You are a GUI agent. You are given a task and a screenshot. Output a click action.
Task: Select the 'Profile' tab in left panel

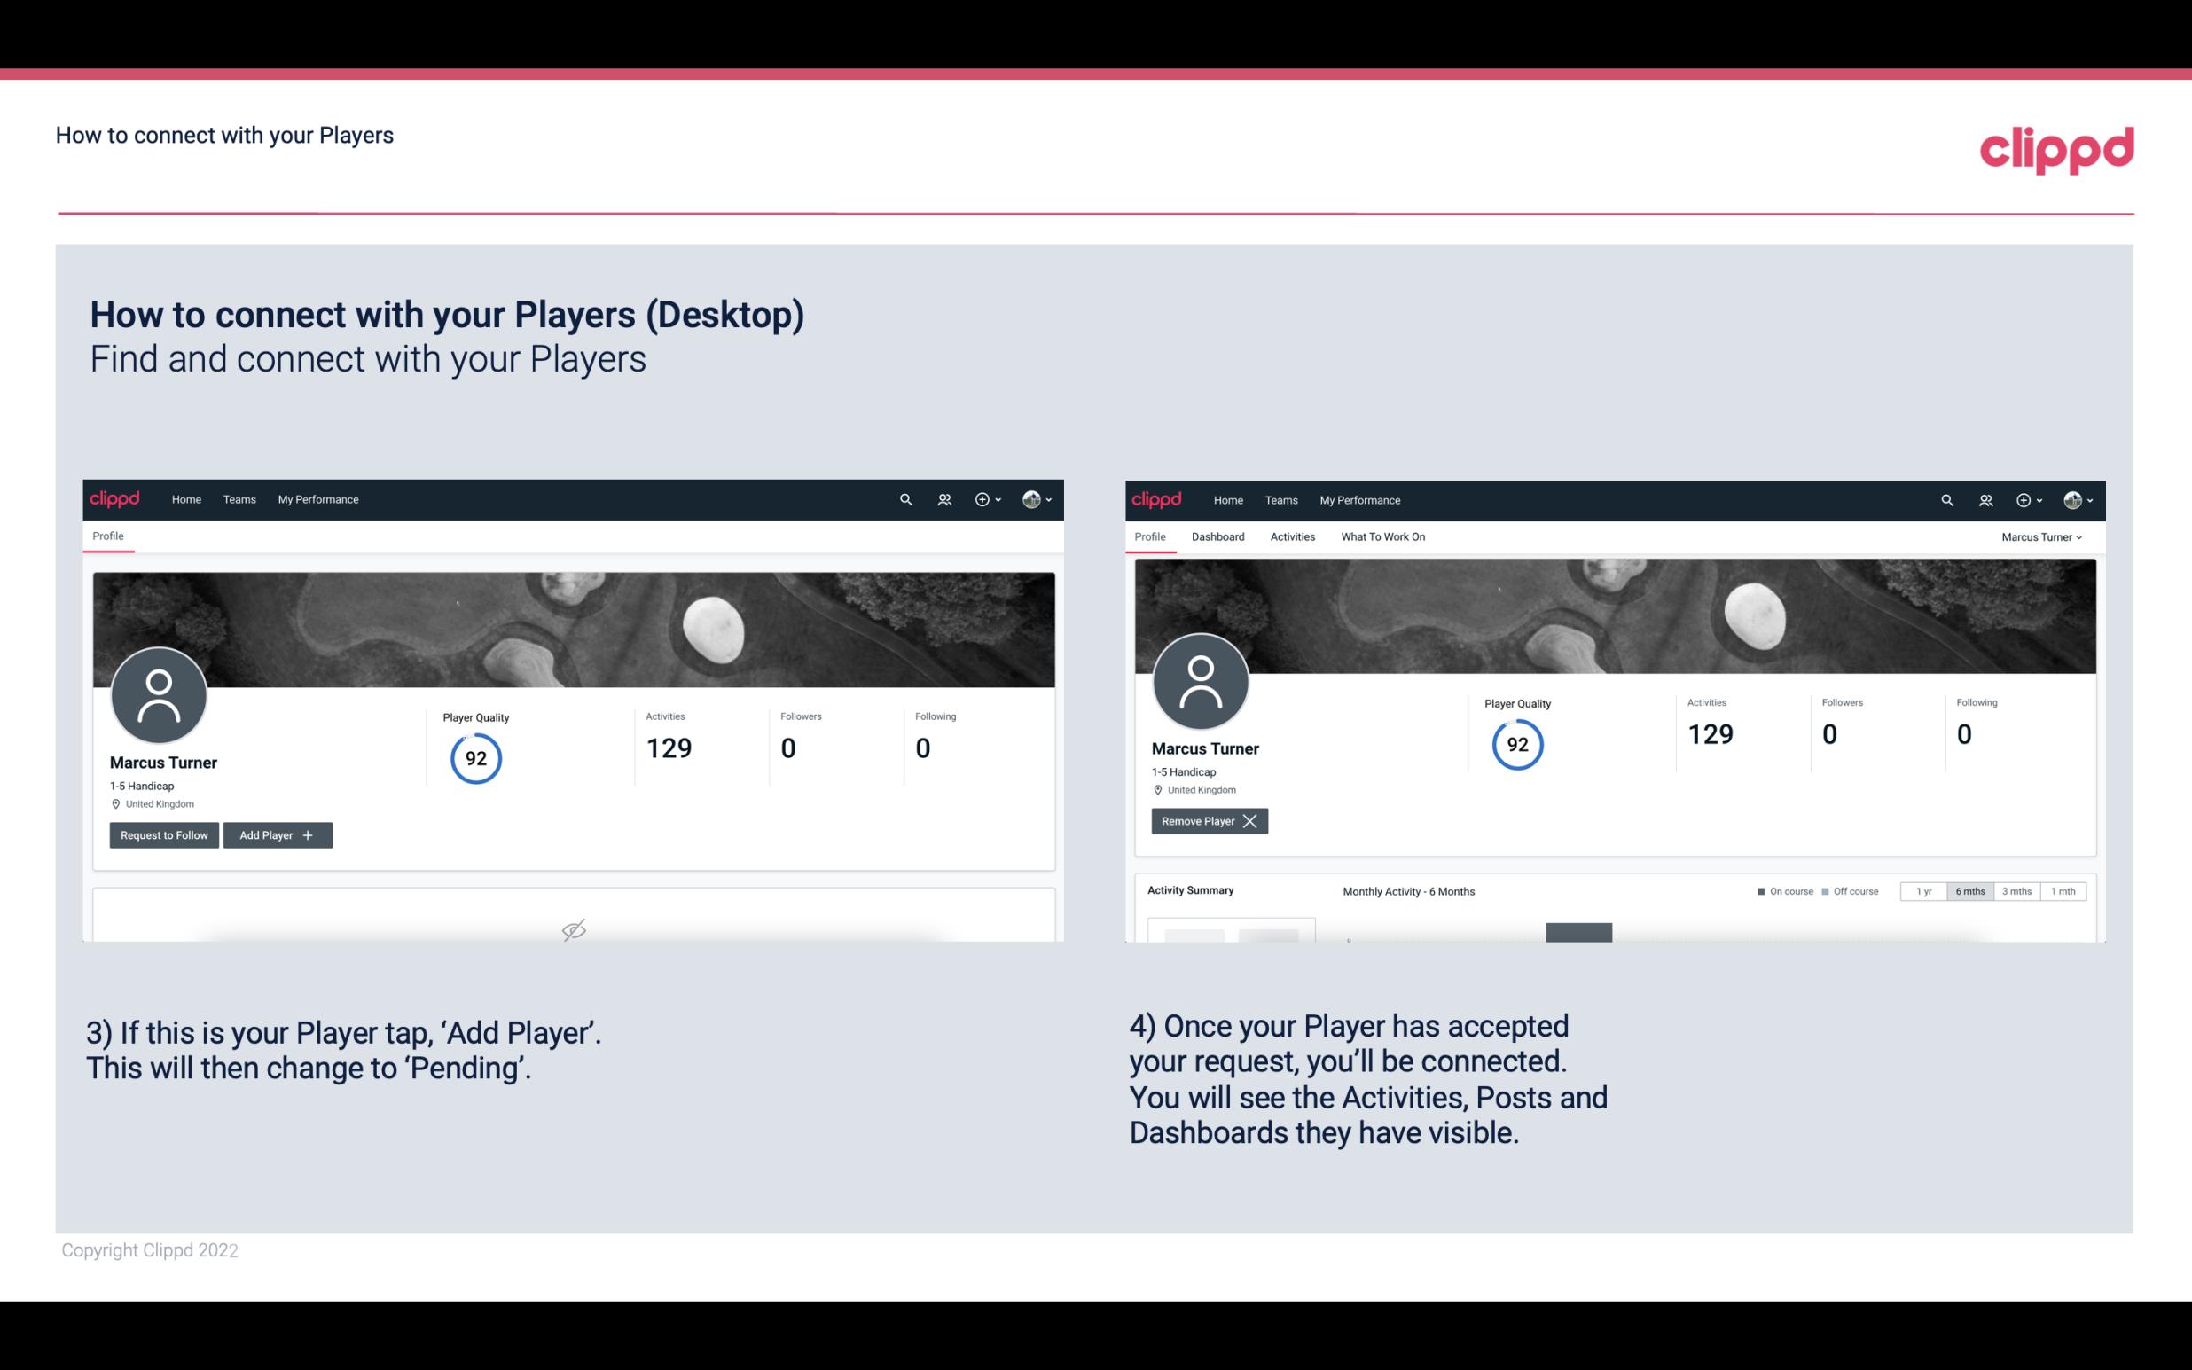pyautogui.click(x=106, y=535)
